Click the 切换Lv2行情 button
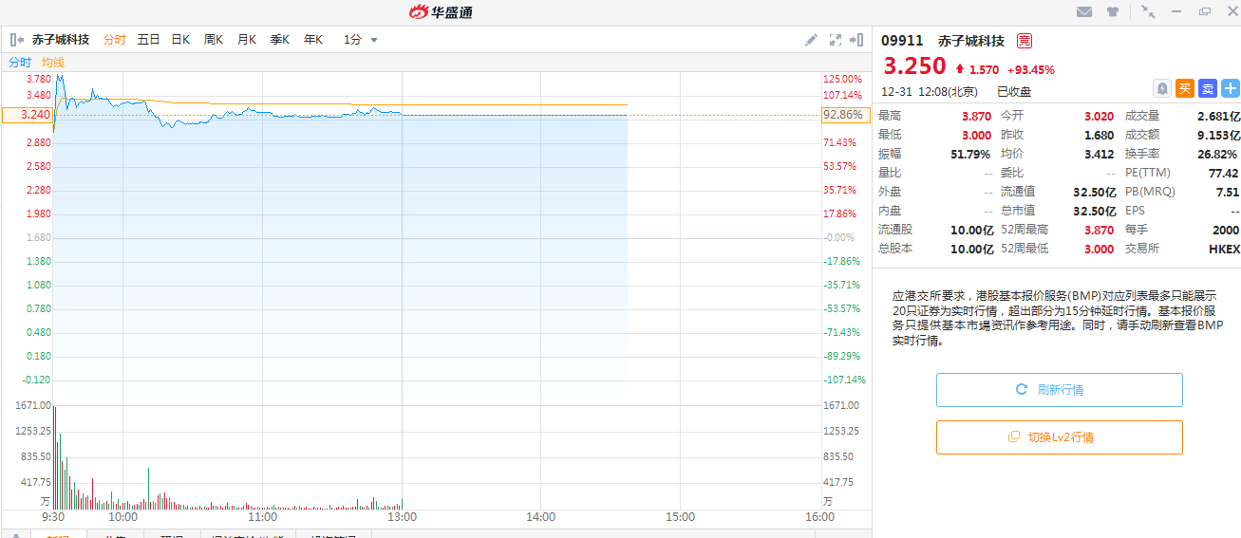 pyautogui.click(x=1059, y=437)
